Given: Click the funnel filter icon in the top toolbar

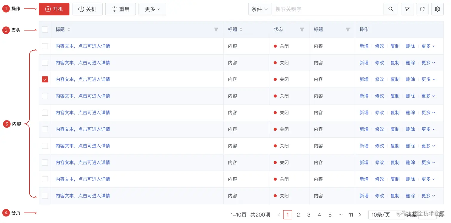Looking at the screenshot, I should click(x=407, y=9).
